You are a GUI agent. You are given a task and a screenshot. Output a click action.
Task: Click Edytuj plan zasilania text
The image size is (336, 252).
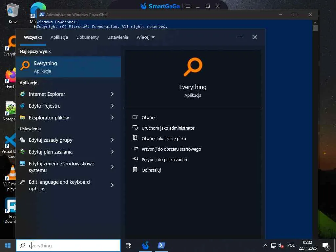pos(51,152)
